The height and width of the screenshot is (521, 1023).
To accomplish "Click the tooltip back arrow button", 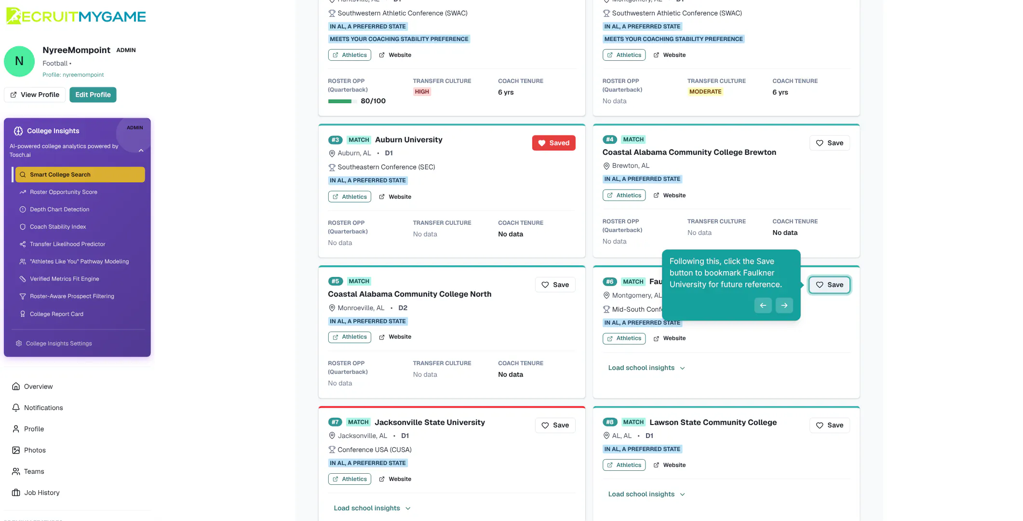I will coord(763,305).
